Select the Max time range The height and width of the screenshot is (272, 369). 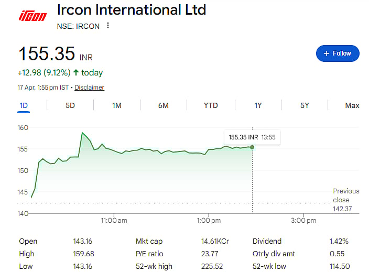point(352,105)
